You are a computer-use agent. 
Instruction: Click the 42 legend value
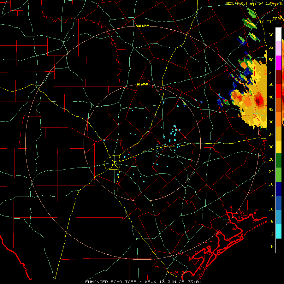pyautogui.click(x=271, y=109)
